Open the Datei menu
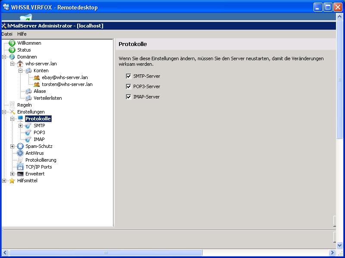This screenshot has width=345, height=258. click(7, 34)
